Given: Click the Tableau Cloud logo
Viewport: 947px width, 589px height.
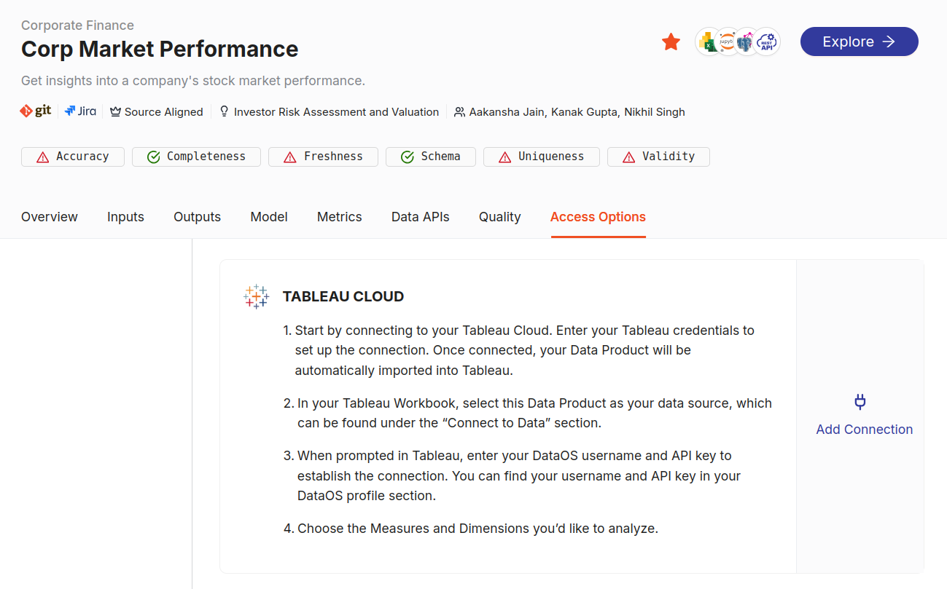Looking at the screenshot, I should [256, 296].
